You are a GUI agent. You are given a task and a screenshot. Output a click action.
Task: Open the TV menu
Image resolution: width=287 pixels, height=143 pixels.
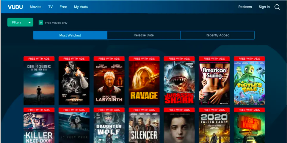pyautogui.click(x=51, y=7)
